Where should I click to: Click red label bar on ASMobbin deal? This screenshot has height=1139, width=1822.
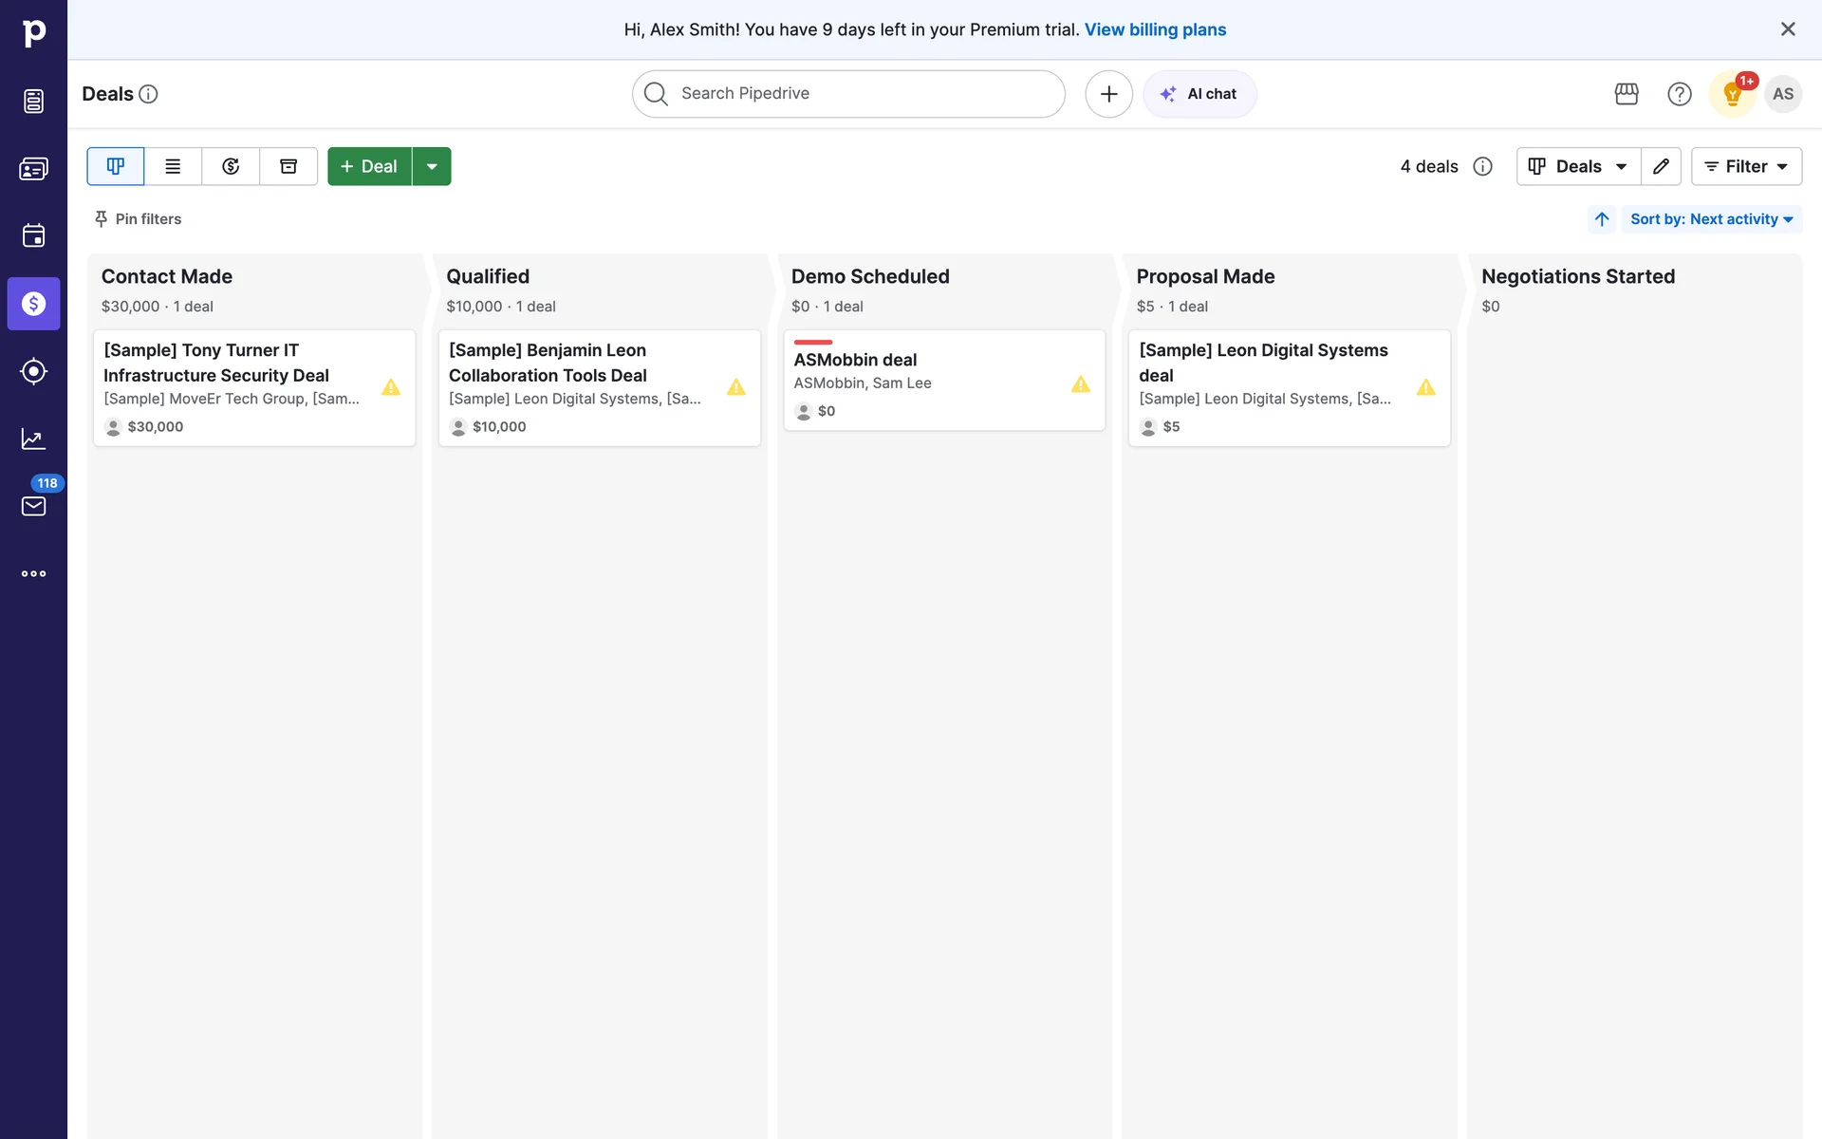coord(813,342)
